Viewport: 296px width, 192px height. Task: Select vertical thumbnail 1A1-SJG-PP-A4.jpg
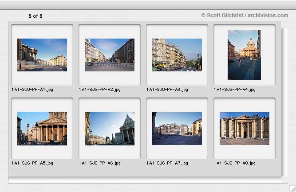pyautogui.click(x=244, y=55)
